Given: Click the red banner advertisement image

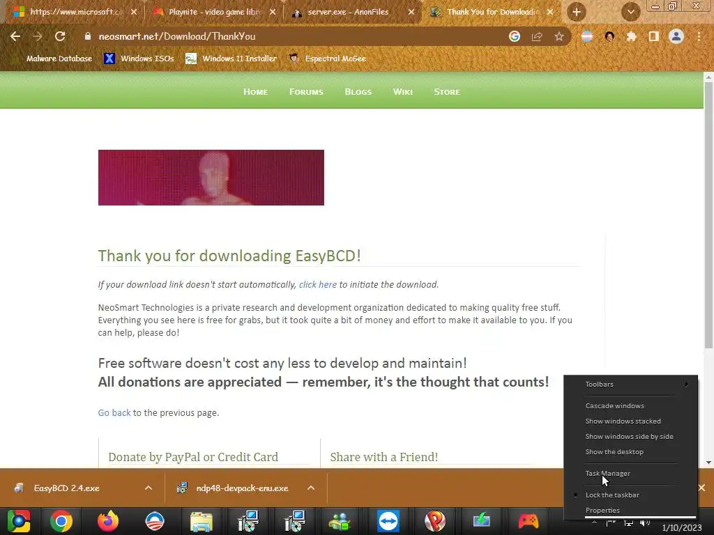Looking at the screenshot, I should pyautogui.click(x=211, y=178).
